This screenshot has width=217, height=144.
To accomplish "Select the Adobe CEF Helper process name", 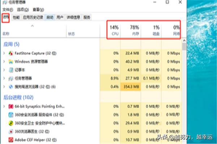I will [x=35, y=140].
